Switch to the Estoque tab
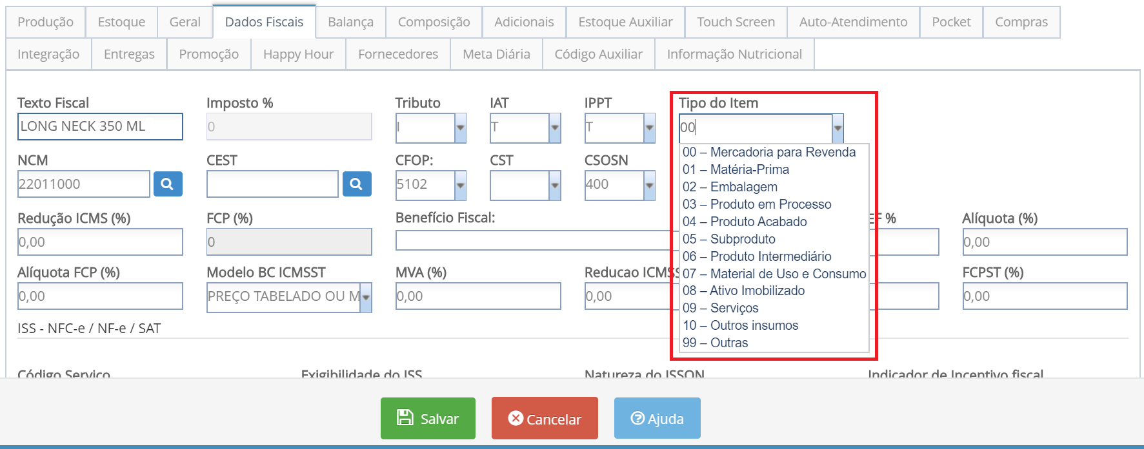Screen dimensions: 1144x449 pyautogui.click(x=121, y=22)
